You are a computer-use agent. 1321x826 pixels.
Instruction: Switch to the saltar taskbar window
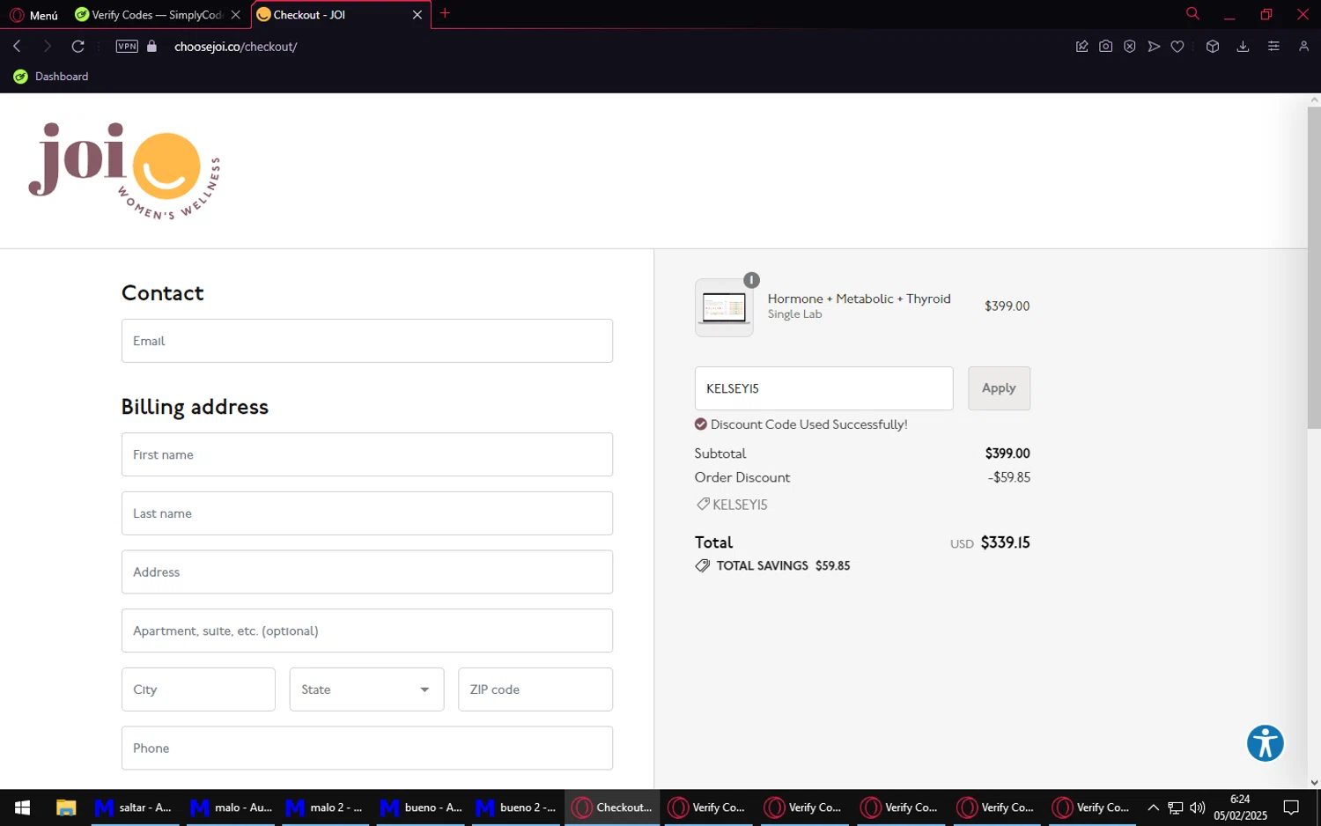tap(134, 808)
